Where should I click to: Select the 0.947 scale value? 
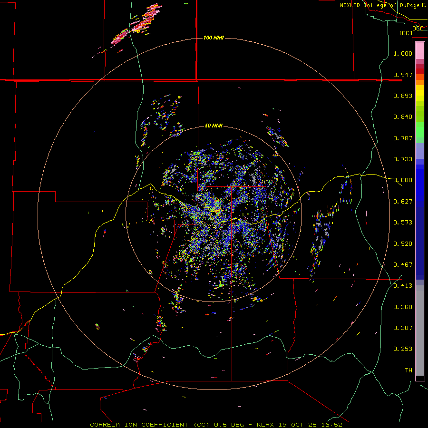click(x=403, y=75)
